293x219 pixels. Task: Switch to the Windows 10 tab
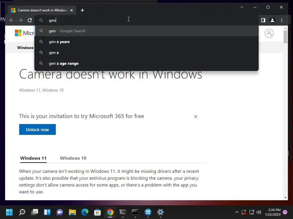(73, 158)
